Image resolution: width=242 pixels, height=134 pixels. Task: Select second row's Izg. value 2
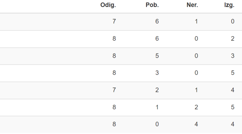coord(233,39)
